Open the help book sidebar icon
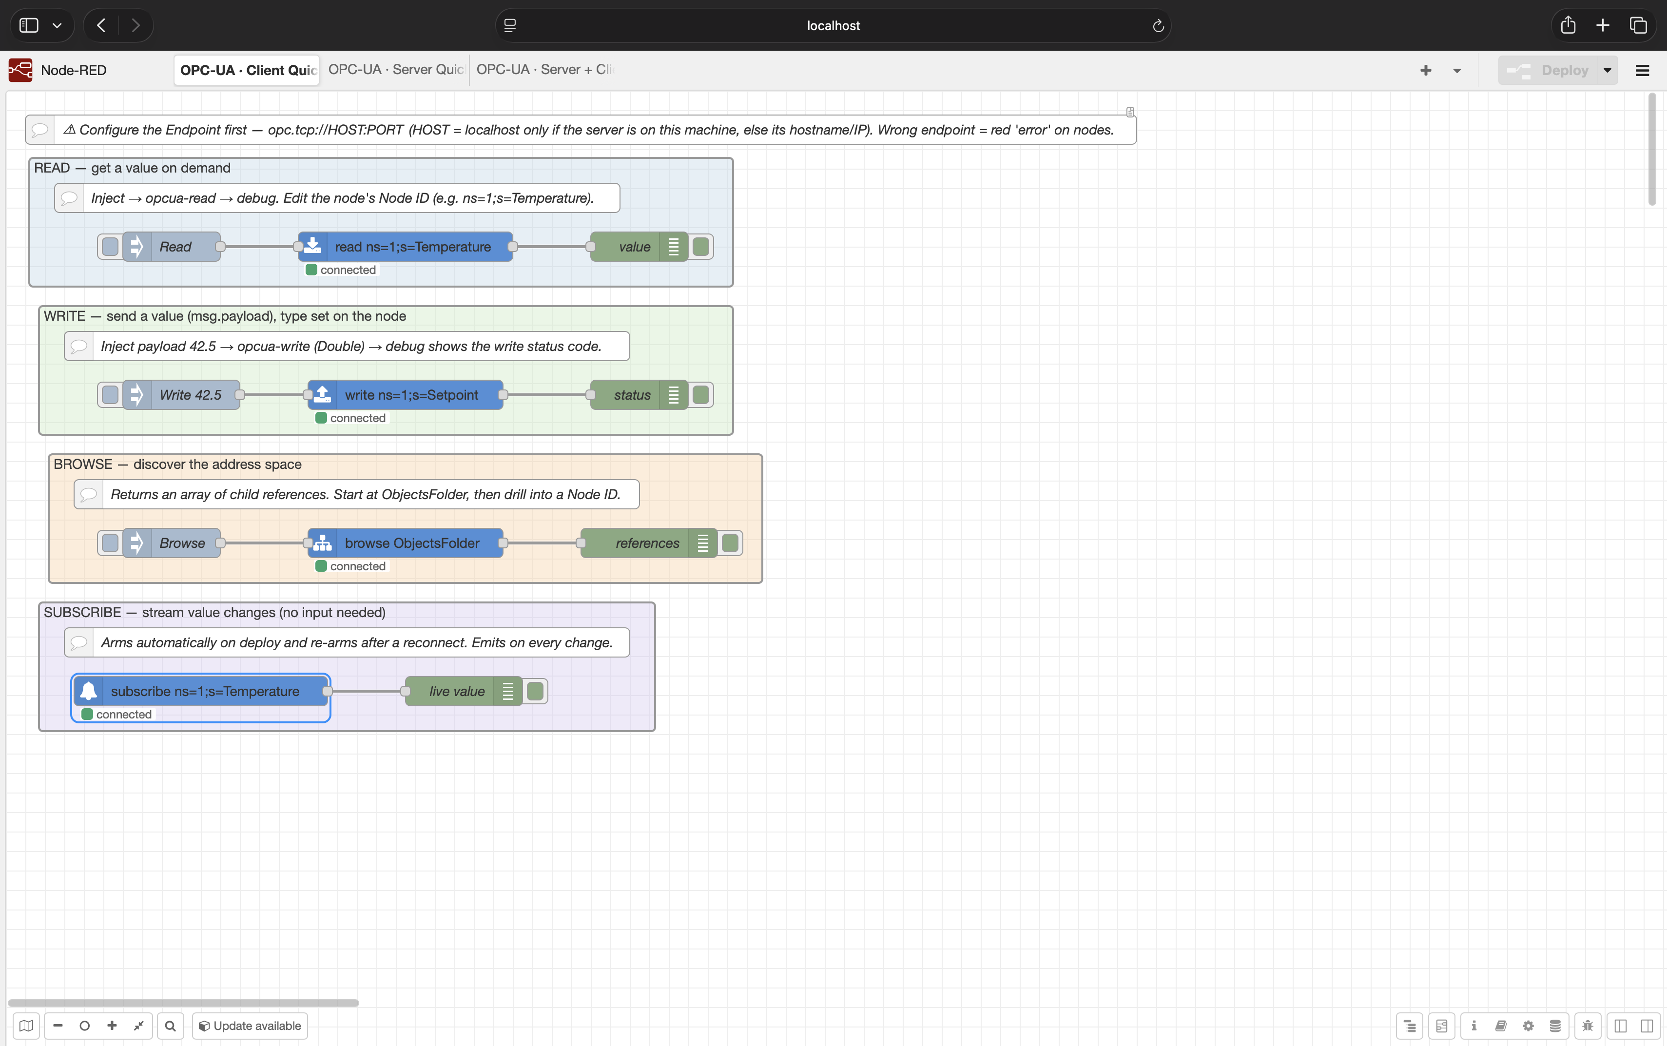Viewport: 1667px width, 1046px height. click(1501, 1026)
